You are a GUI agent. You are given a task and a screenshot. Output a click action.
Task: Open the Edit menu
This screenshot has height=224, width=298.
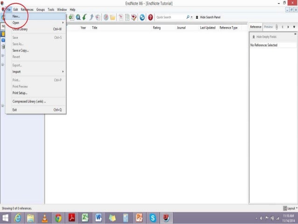pos(15,9)
